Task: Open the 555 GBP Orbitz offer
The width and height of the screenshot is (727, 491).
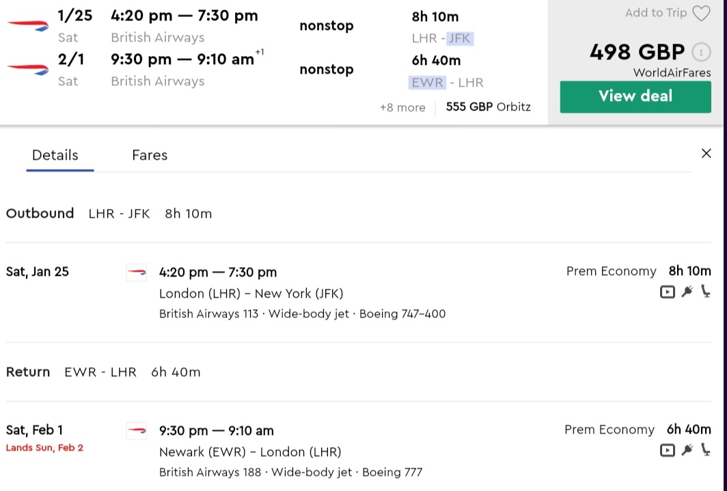Action: (488, 107)
